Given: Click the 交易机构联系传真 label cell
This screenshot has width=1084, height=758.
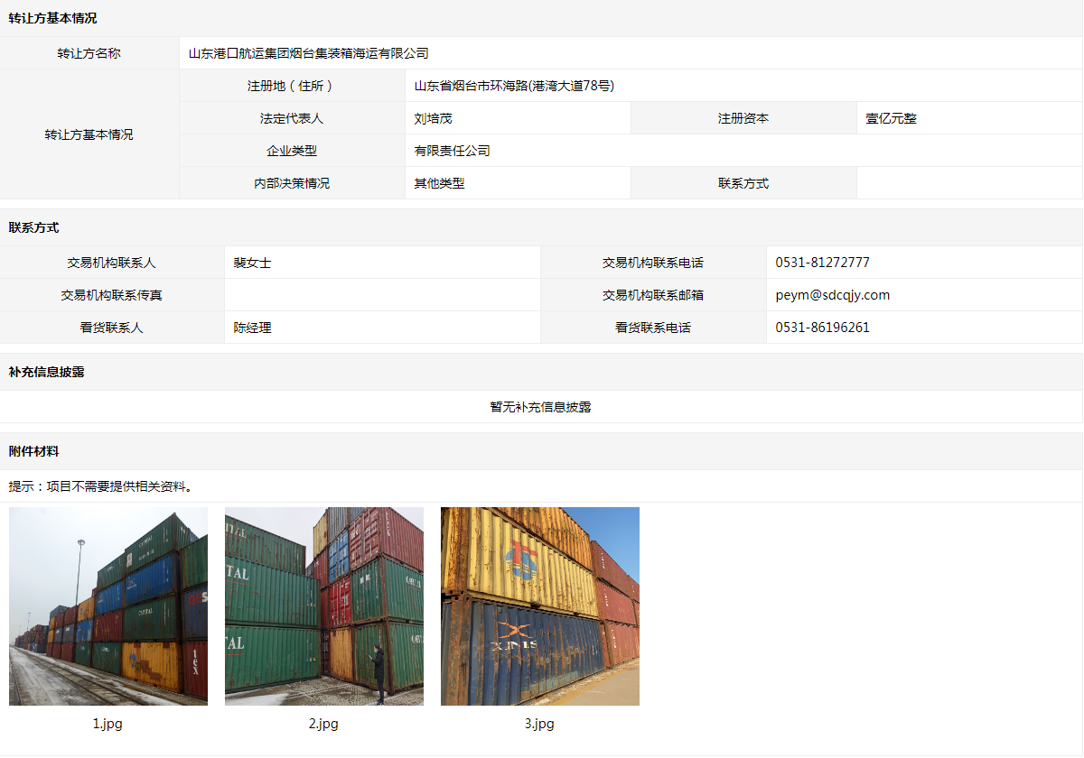Looking at the screenshot, I should (x=112, y=295).
